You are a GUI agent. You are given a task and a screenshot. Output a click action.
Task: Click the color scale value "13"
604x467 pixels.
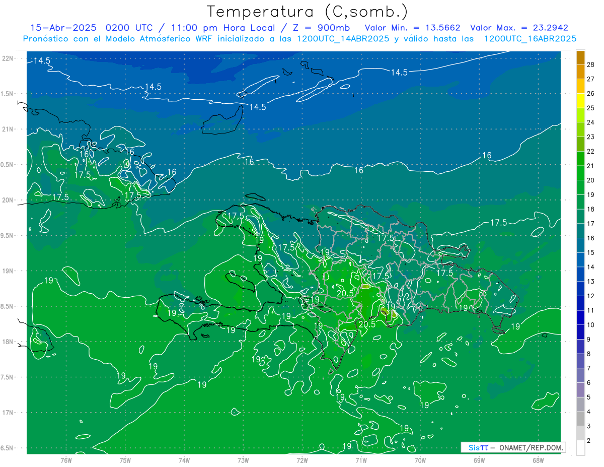pos(591,281)
